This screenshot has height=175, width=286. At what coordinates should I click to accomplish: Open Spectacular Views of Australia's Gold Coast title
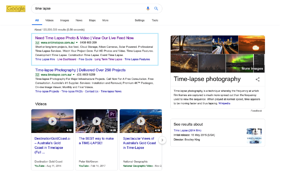tap(139, 143)
